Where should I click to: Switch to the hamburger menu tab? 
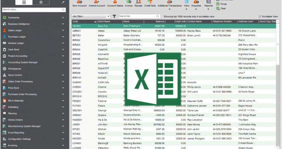click(x=24, y=2)
